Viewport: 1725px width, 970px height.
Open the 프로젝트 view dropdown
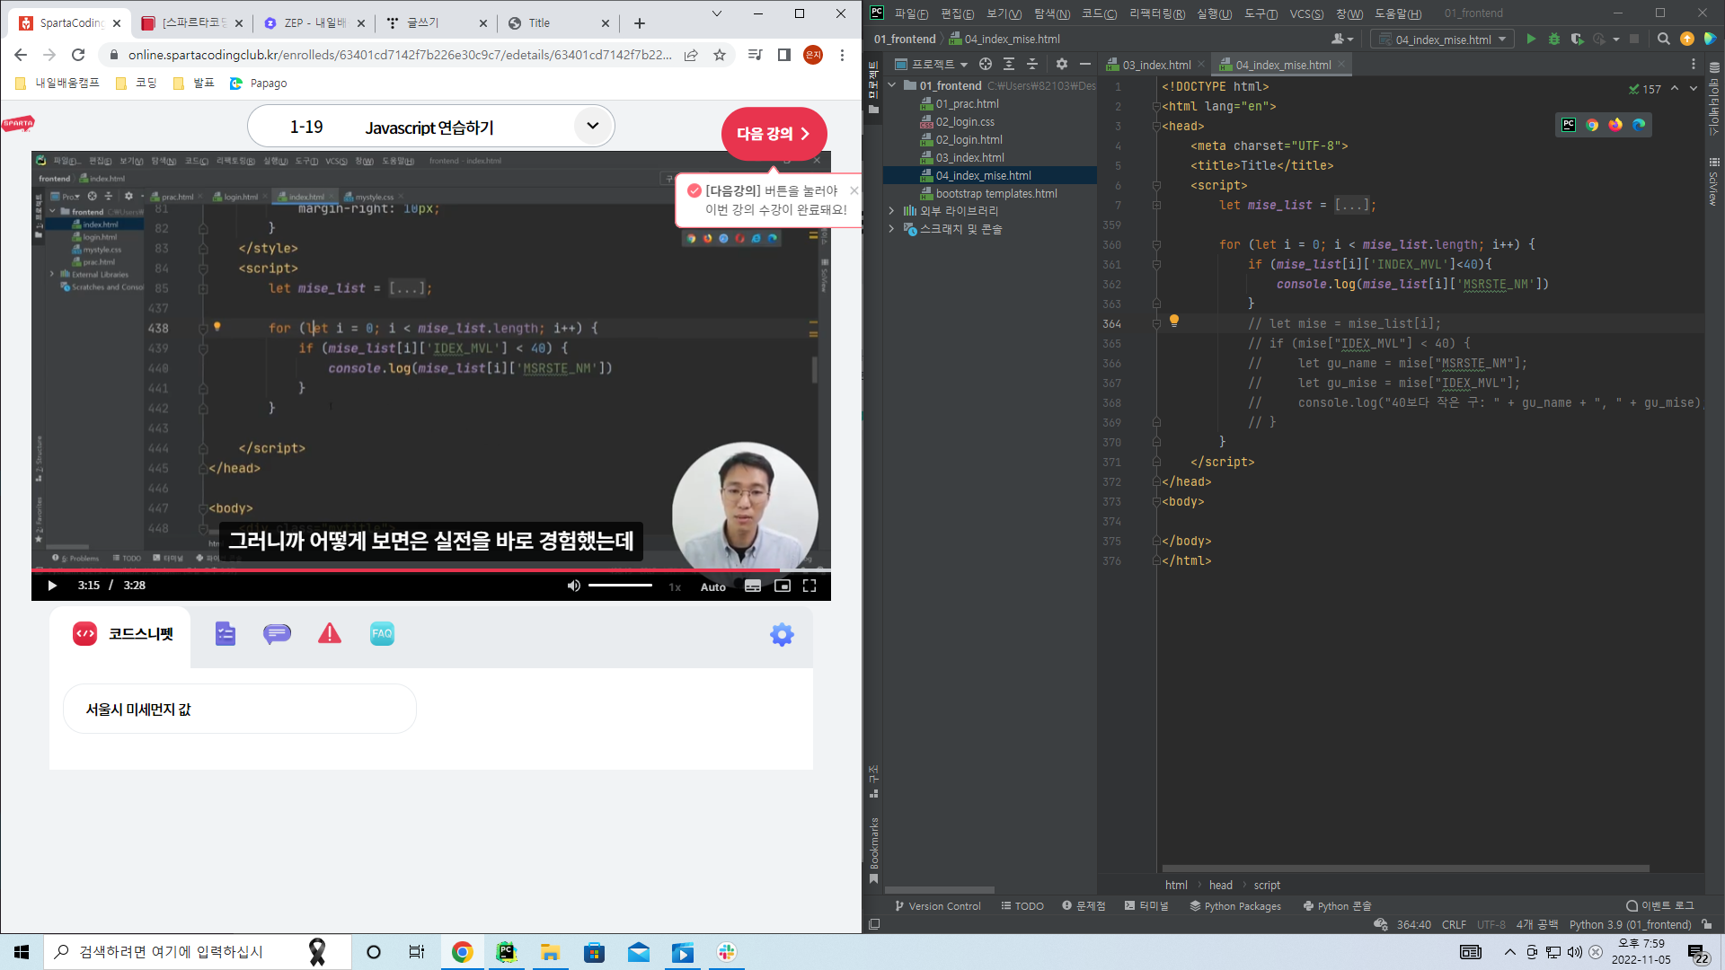[932, 65]
